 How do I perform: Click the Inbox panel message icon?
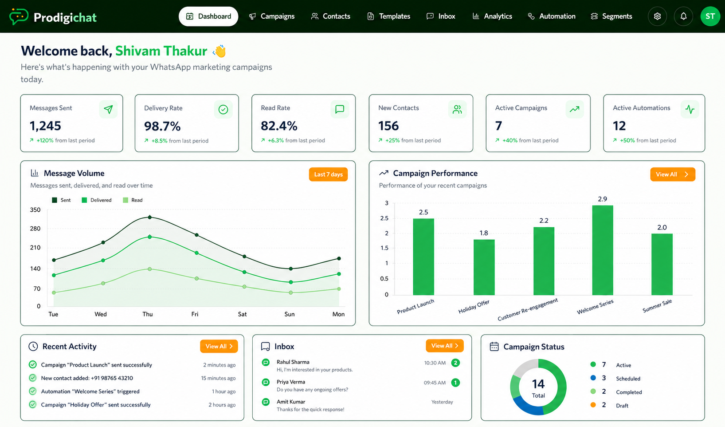pyautogui.click(x=265, y=347)
